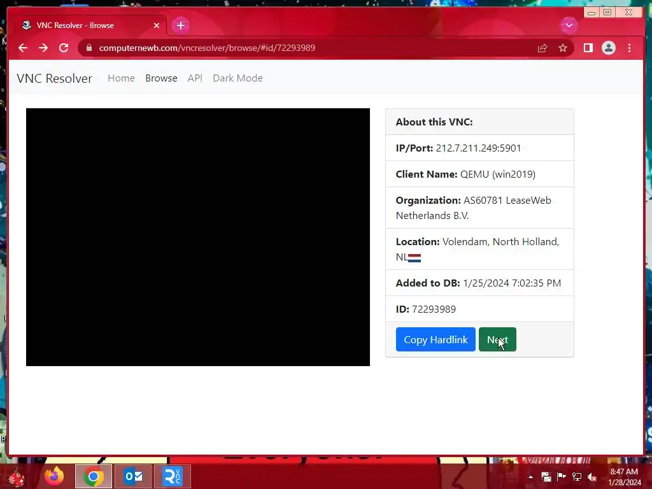Click the muted volume tray icon

592,477
